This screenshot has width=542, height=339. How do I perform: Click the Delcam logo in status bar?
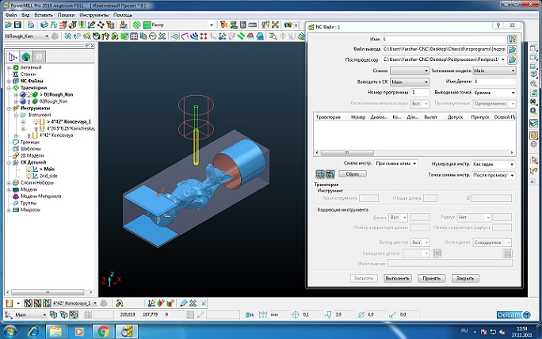(510, 315)
